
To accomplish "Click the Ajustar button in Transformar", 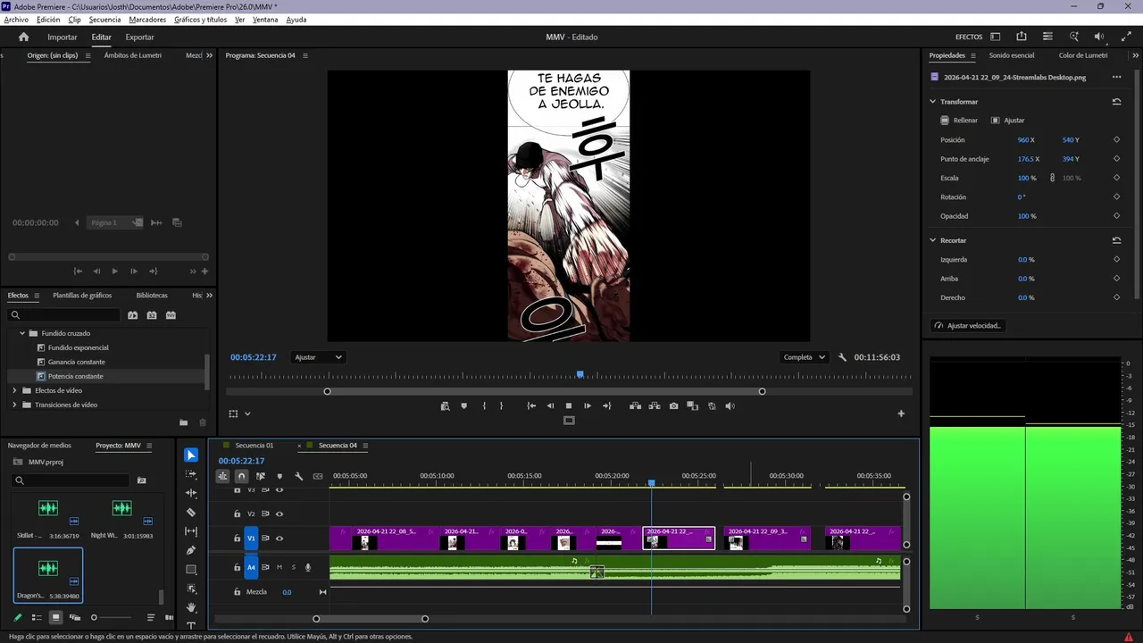I will pyautogui.click(x=1008, y=121).
